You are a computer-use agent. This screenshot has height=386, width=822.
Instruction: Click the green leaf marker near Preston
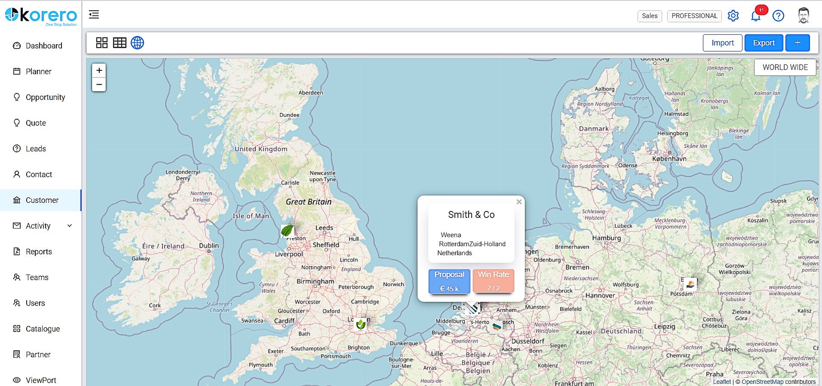[287, 231]
